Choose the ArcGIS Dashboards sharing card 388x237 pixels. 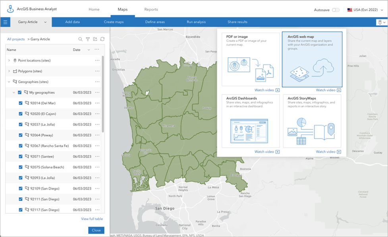tap(251, 121)
